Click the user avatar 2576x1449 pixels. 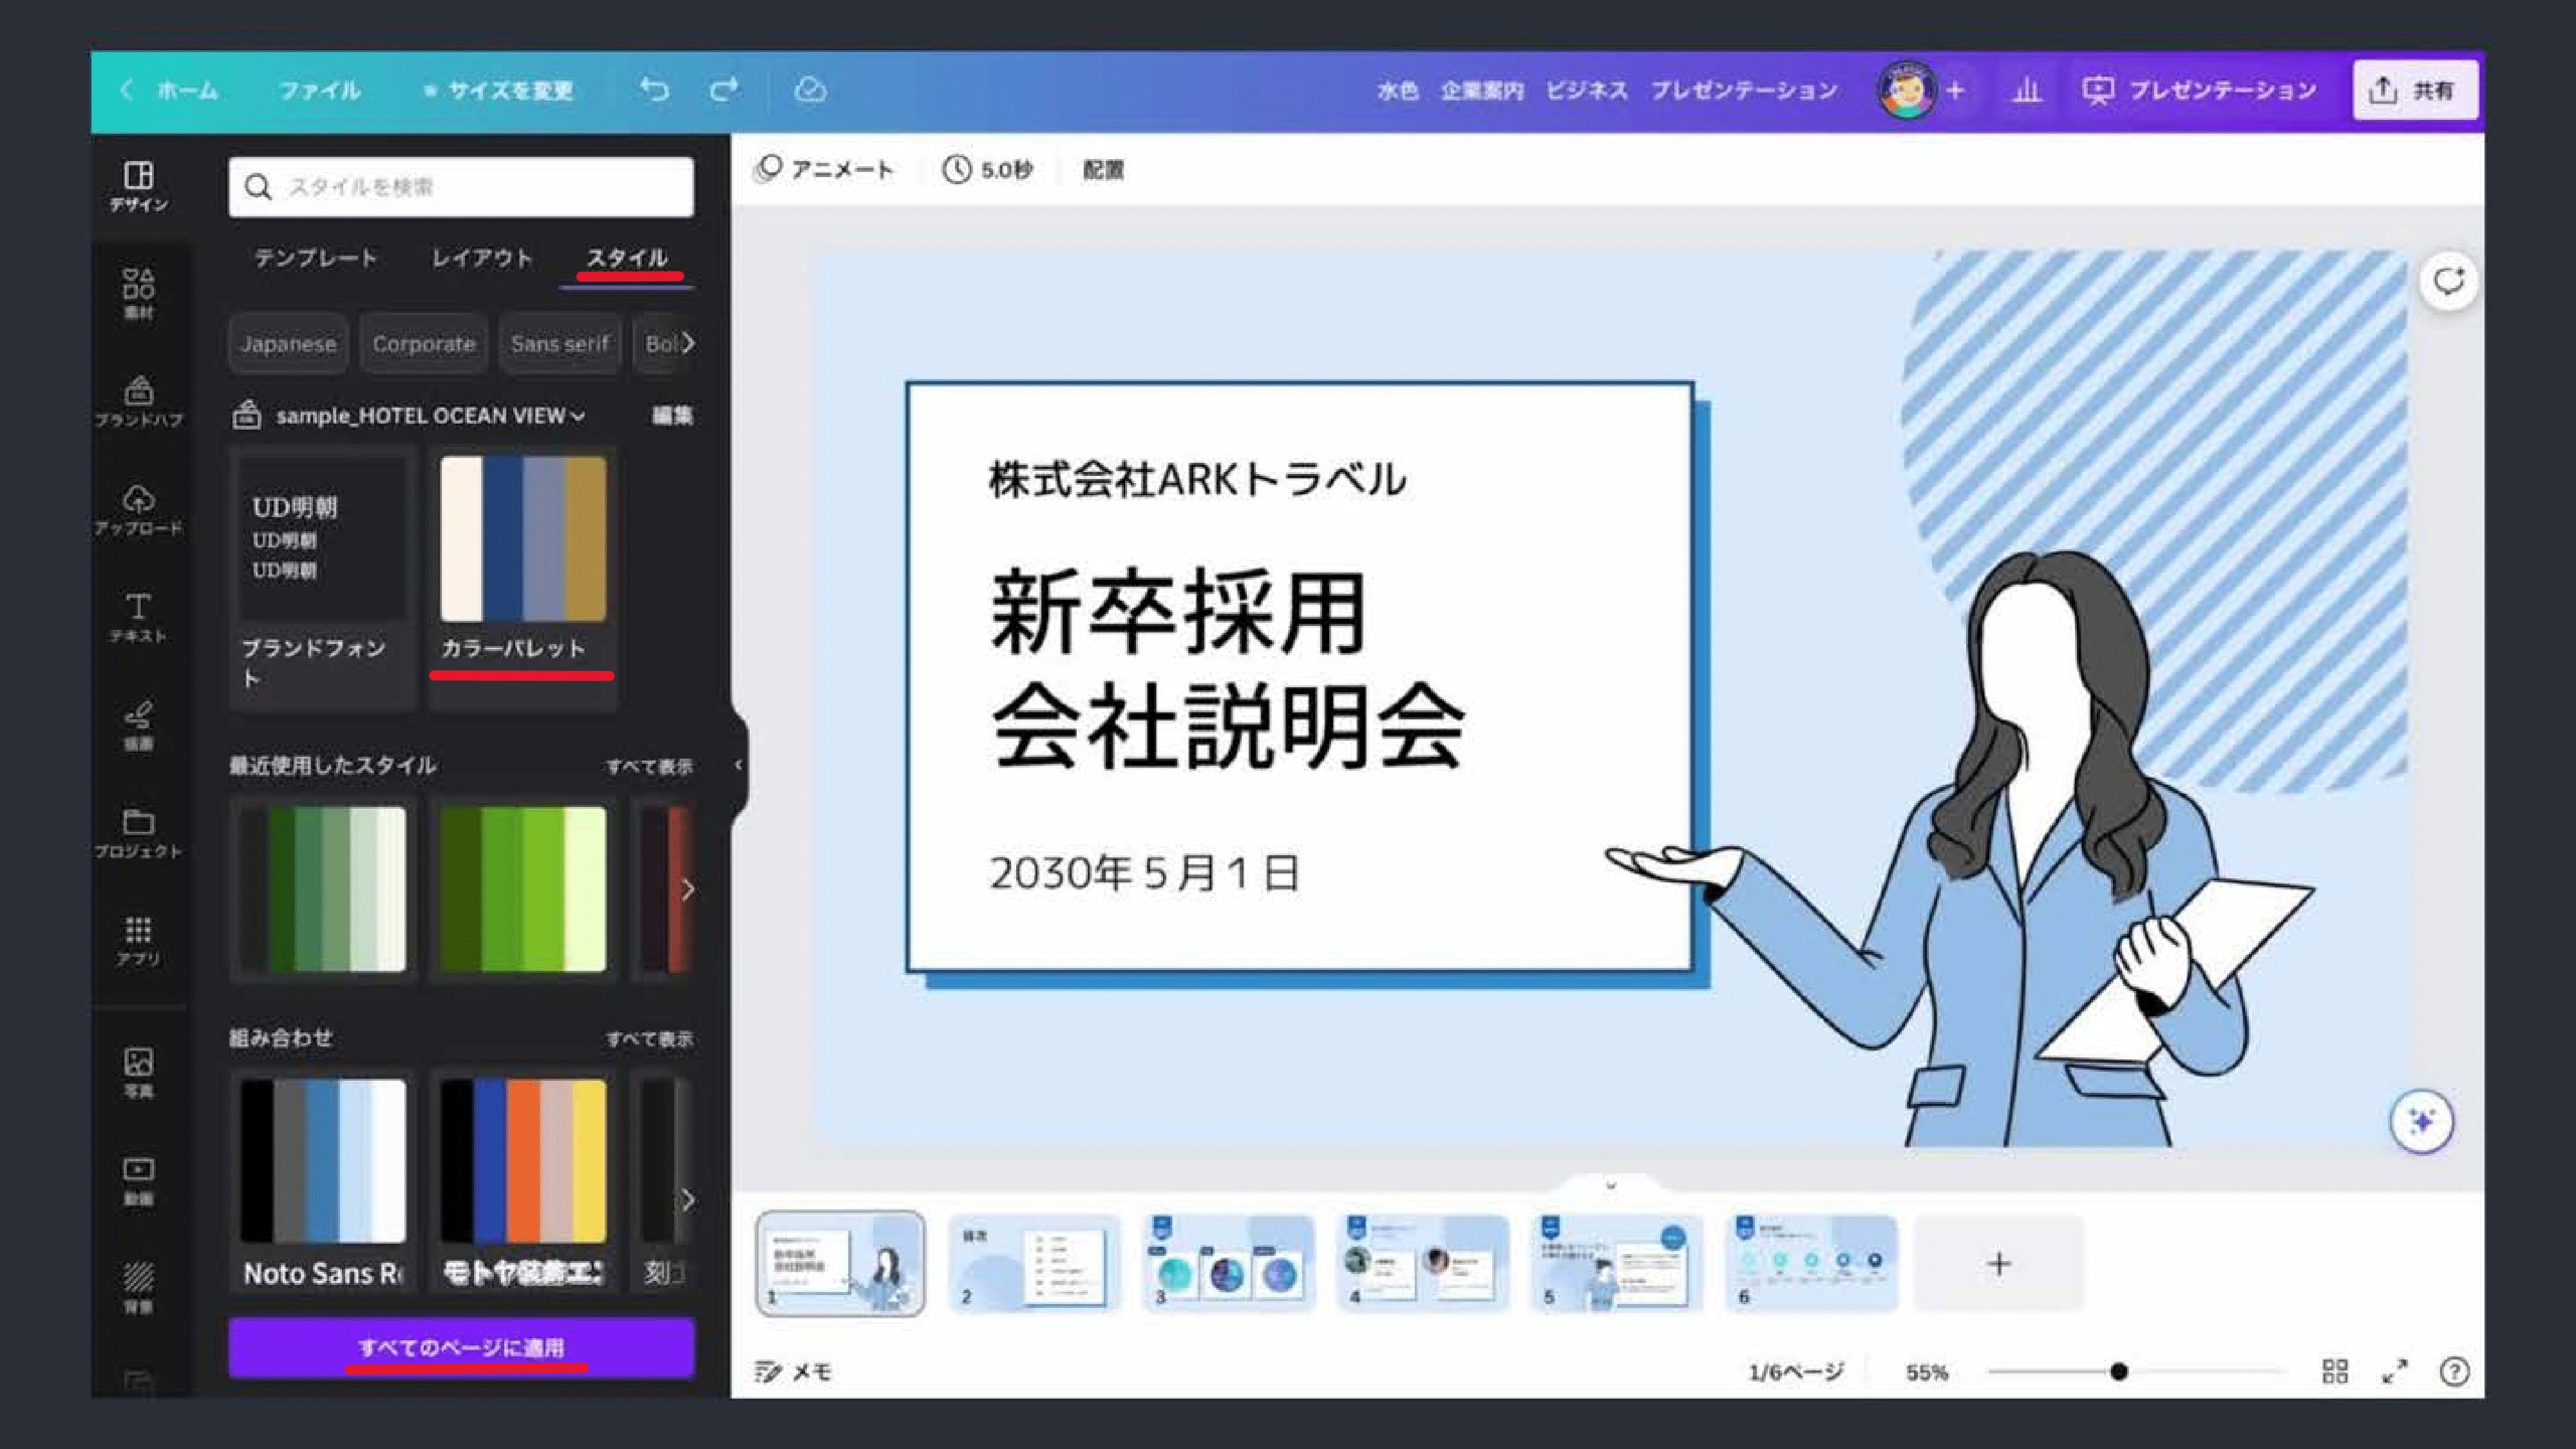click(1906, 90)
